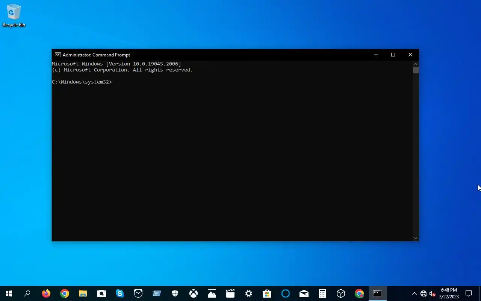Launch Firefox from the taskbar
This screenshot has height=301, width=481.
click(46, 293)
